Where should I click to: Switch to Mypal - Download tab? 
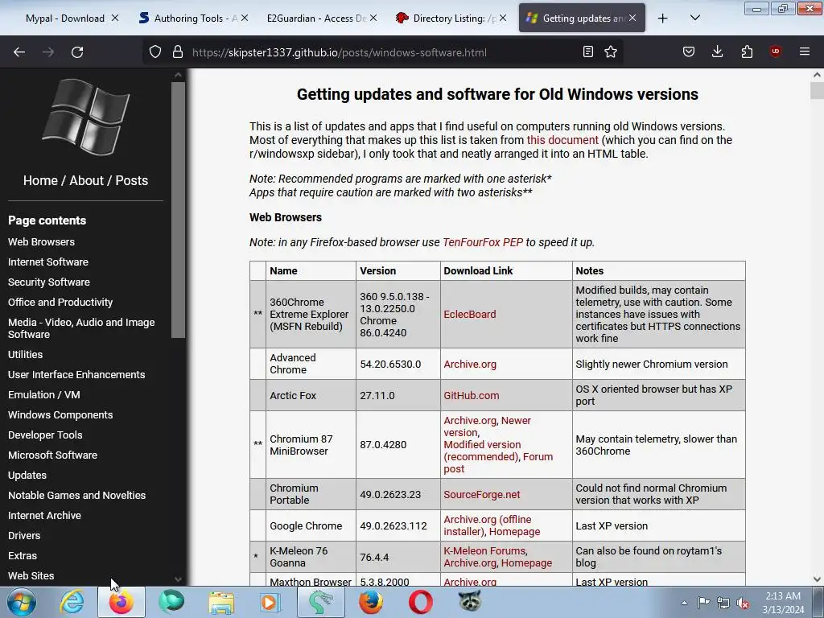(x=64, y=19)
